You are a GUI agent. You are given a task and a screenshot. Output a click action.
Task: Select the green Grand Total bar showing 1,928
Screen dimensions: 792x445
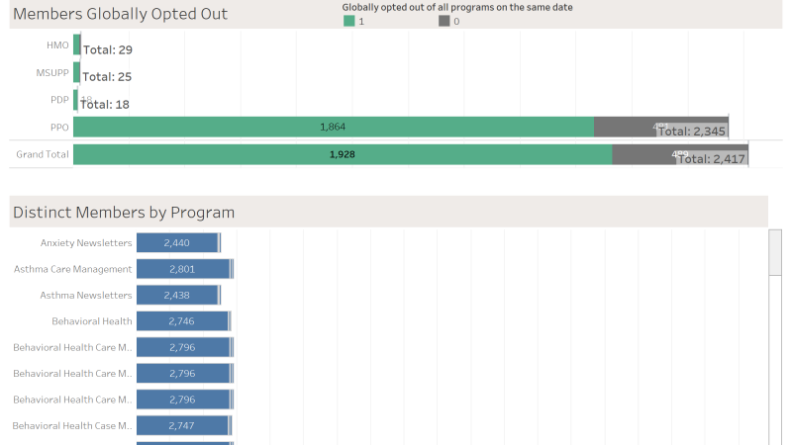tap(342, 154)
